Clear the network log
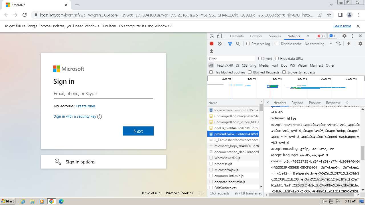 (x=220, y=44)
